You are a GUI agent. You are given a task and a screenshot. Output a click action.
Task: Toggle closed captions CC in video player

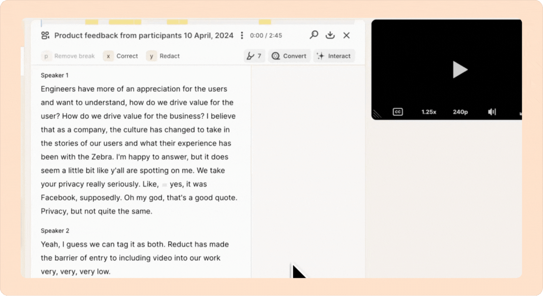(398, 112)
